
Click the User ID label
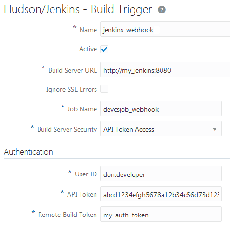point(86,174)
